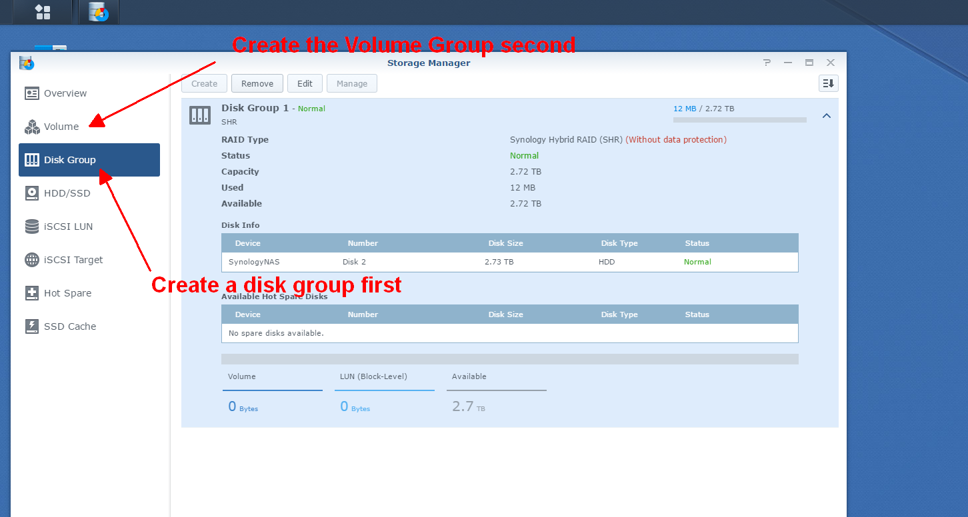Open the Hot Spare page
This screenshot has height=517, width=968.
coord(89,293)
